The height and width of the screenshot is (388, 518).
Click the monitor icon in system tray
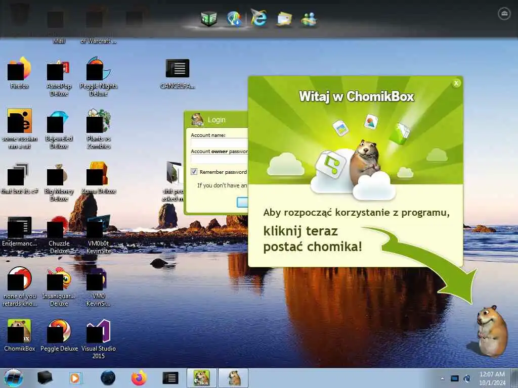455,378
